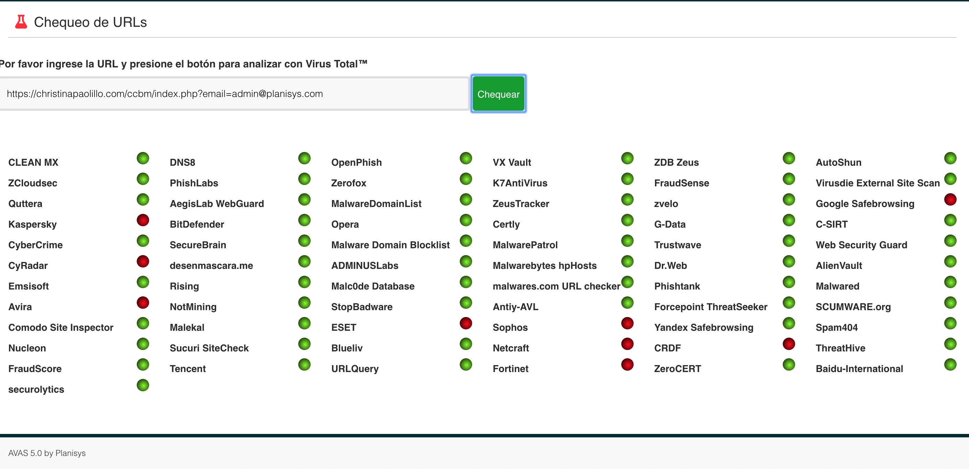This screenshot has width=969, height=469.
Task: Click the red flask icon beside Chequeo de URLs
Action: tap(21, 22)
